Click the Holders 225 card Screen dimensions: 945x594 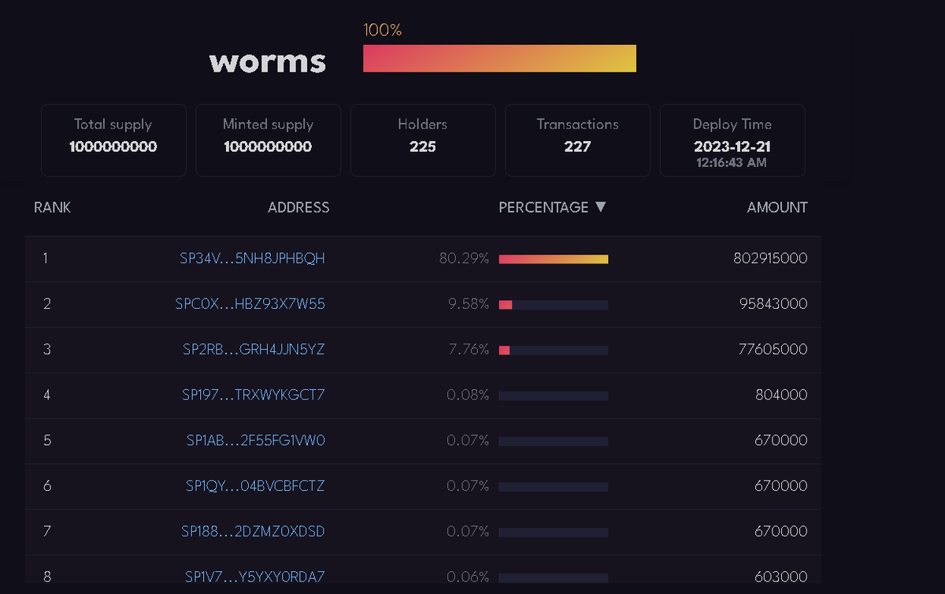tap(423, 139)
